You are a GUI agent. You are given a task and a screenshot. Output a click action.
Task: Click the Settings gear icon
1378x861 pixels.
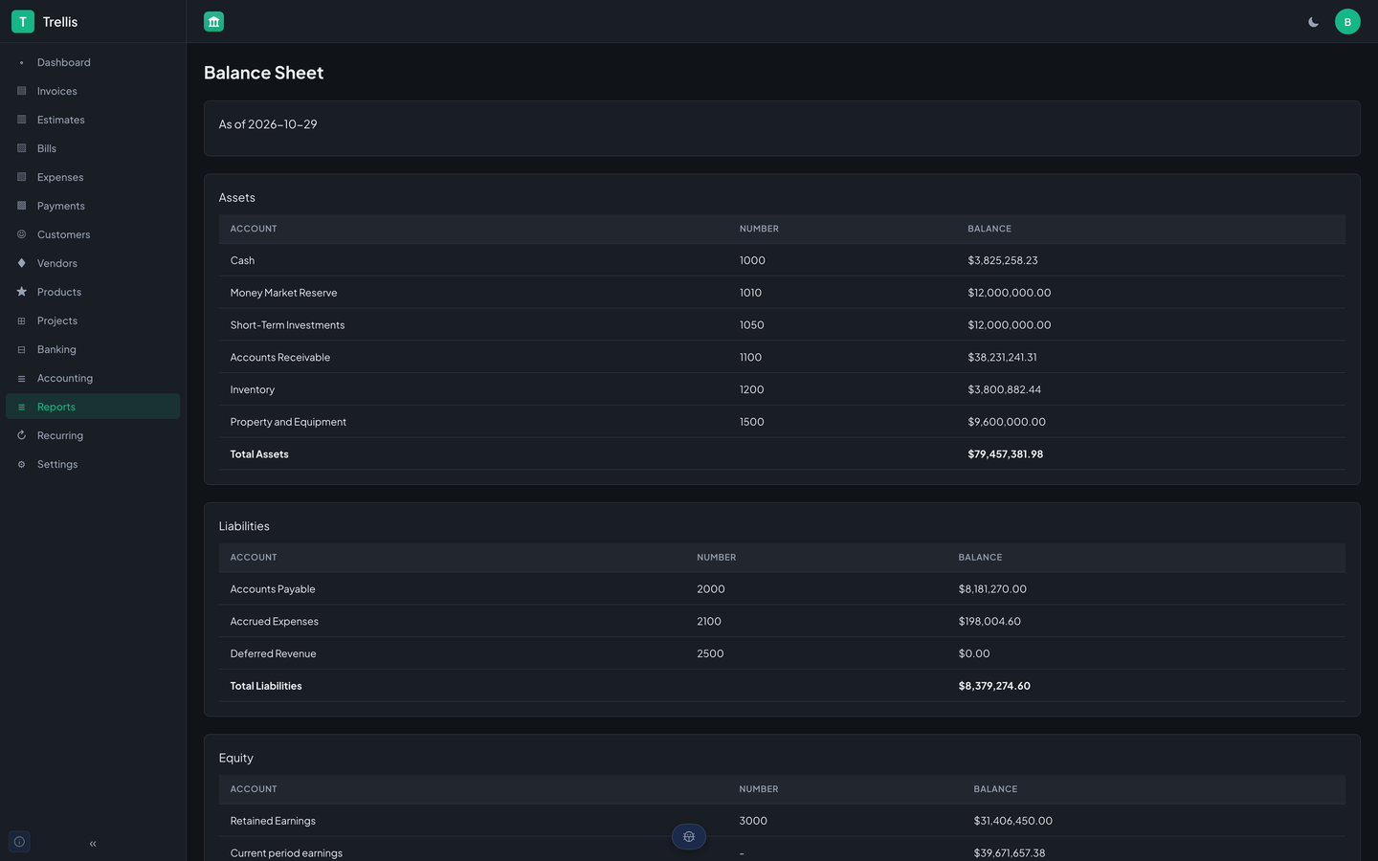point(21,464)
